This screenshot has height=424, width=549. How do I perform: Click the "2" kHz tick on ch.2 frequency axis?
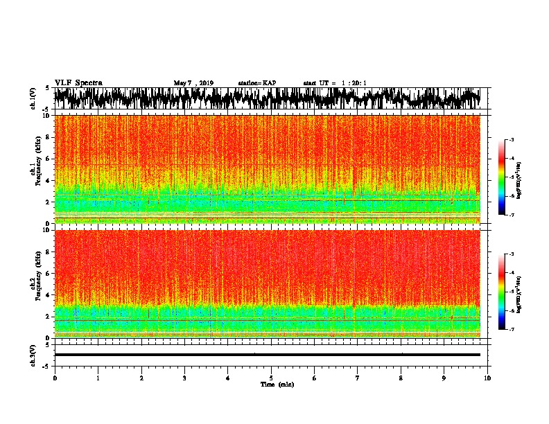pos(48,317)
